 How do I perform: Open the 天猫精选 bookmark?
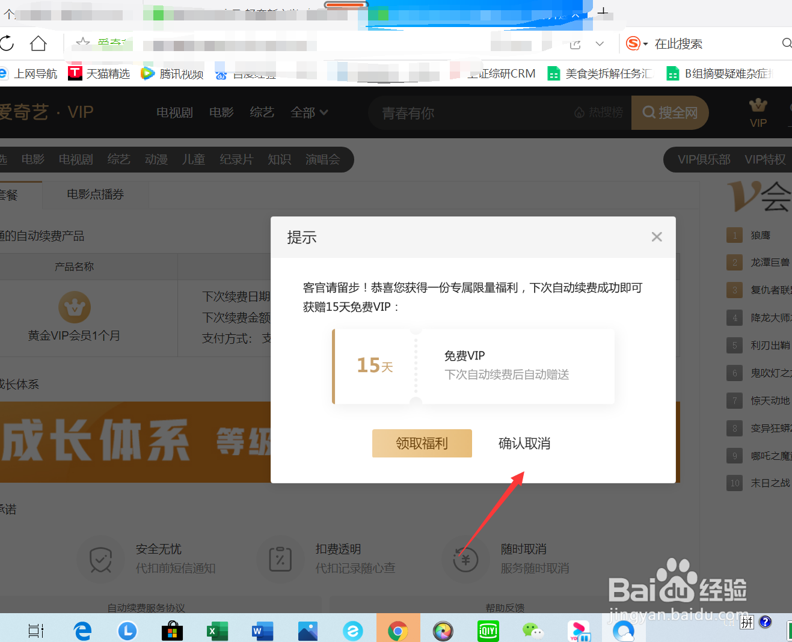click(99, 73)
